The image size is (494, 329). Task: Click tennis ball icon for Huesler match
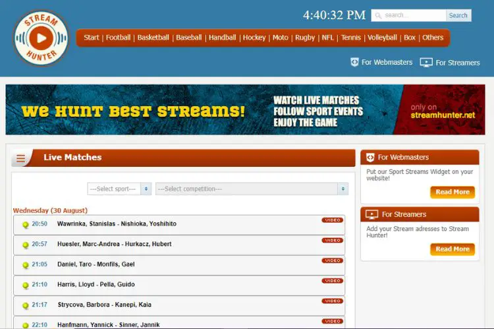tap(26, 245)
